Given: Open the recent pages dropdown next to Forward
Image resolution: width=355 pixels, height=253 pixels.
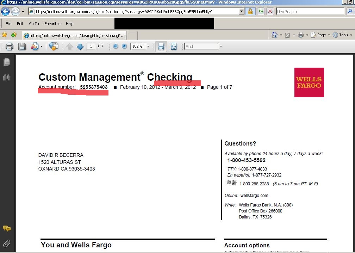Looking at the screenshot, I should point(23,12).
